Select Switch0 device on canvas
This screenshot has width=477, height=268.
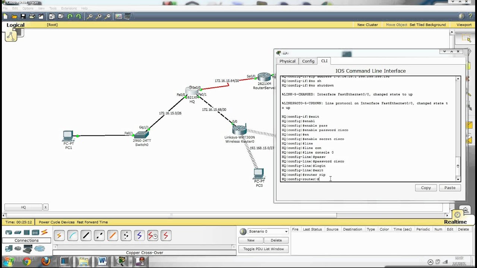(142, 134)
